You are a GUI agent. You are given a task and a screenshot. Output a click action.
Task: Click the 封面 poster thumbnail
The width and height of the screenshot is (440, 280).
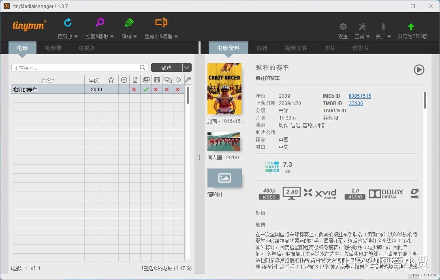[x=224, y=88]
